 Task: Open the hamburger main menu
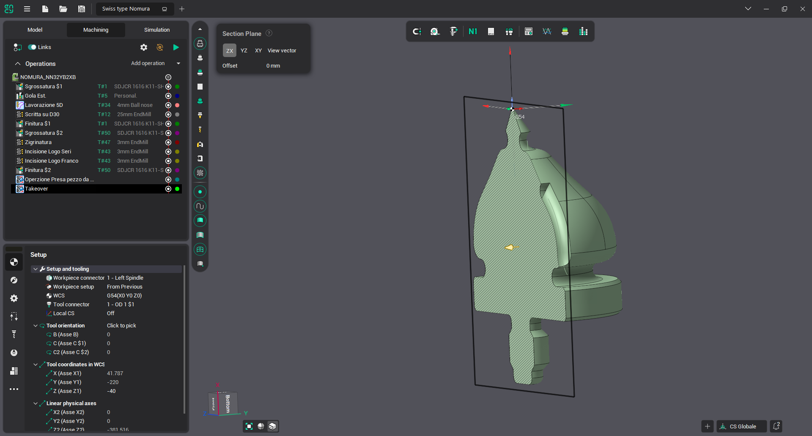[x=27, y=9]
